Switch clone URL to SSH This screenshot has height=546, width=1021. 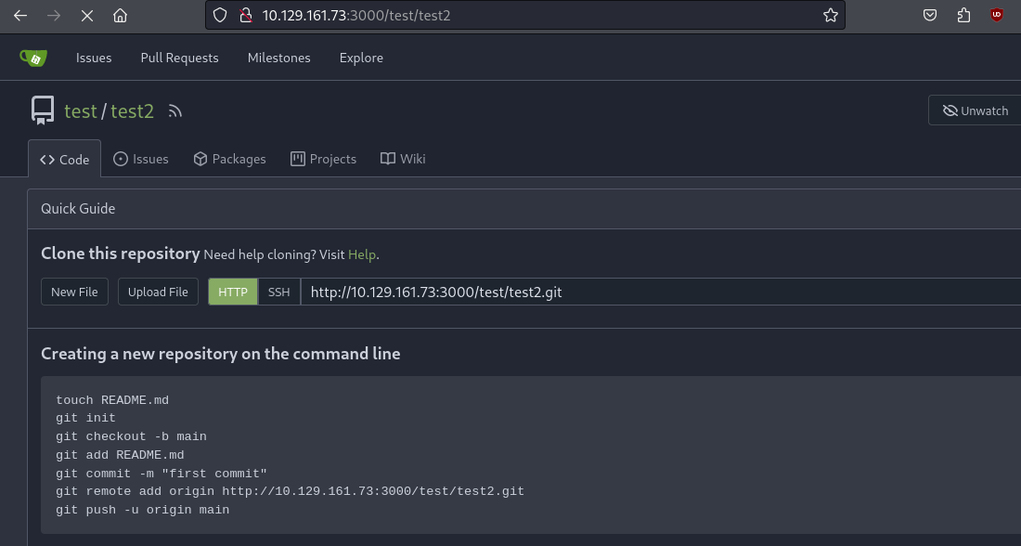tap(278, 292)
